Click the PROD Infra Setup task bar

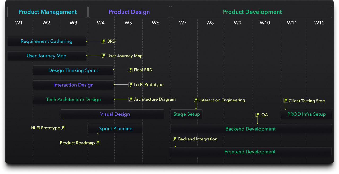pyautogui.click(x=306, y=114)
